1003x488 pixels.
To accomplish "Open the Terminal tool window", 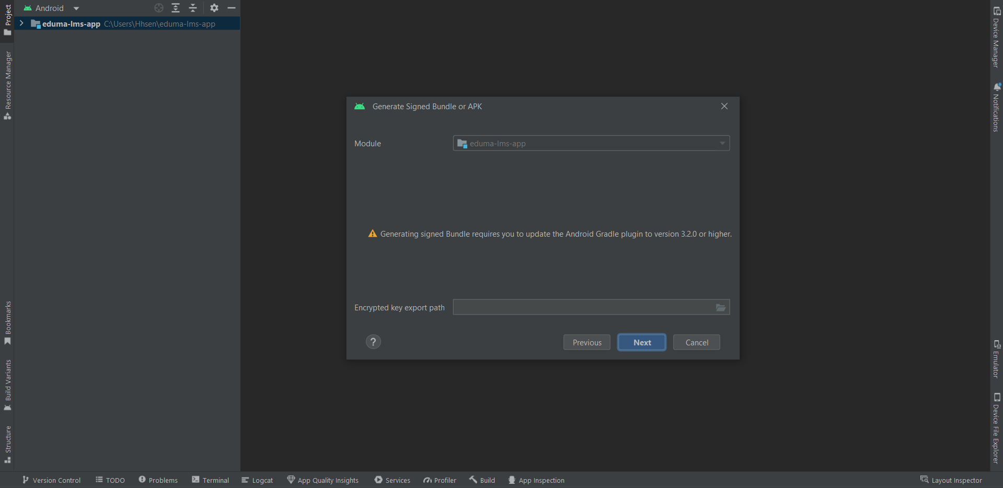I will click(x=210, y=480).
